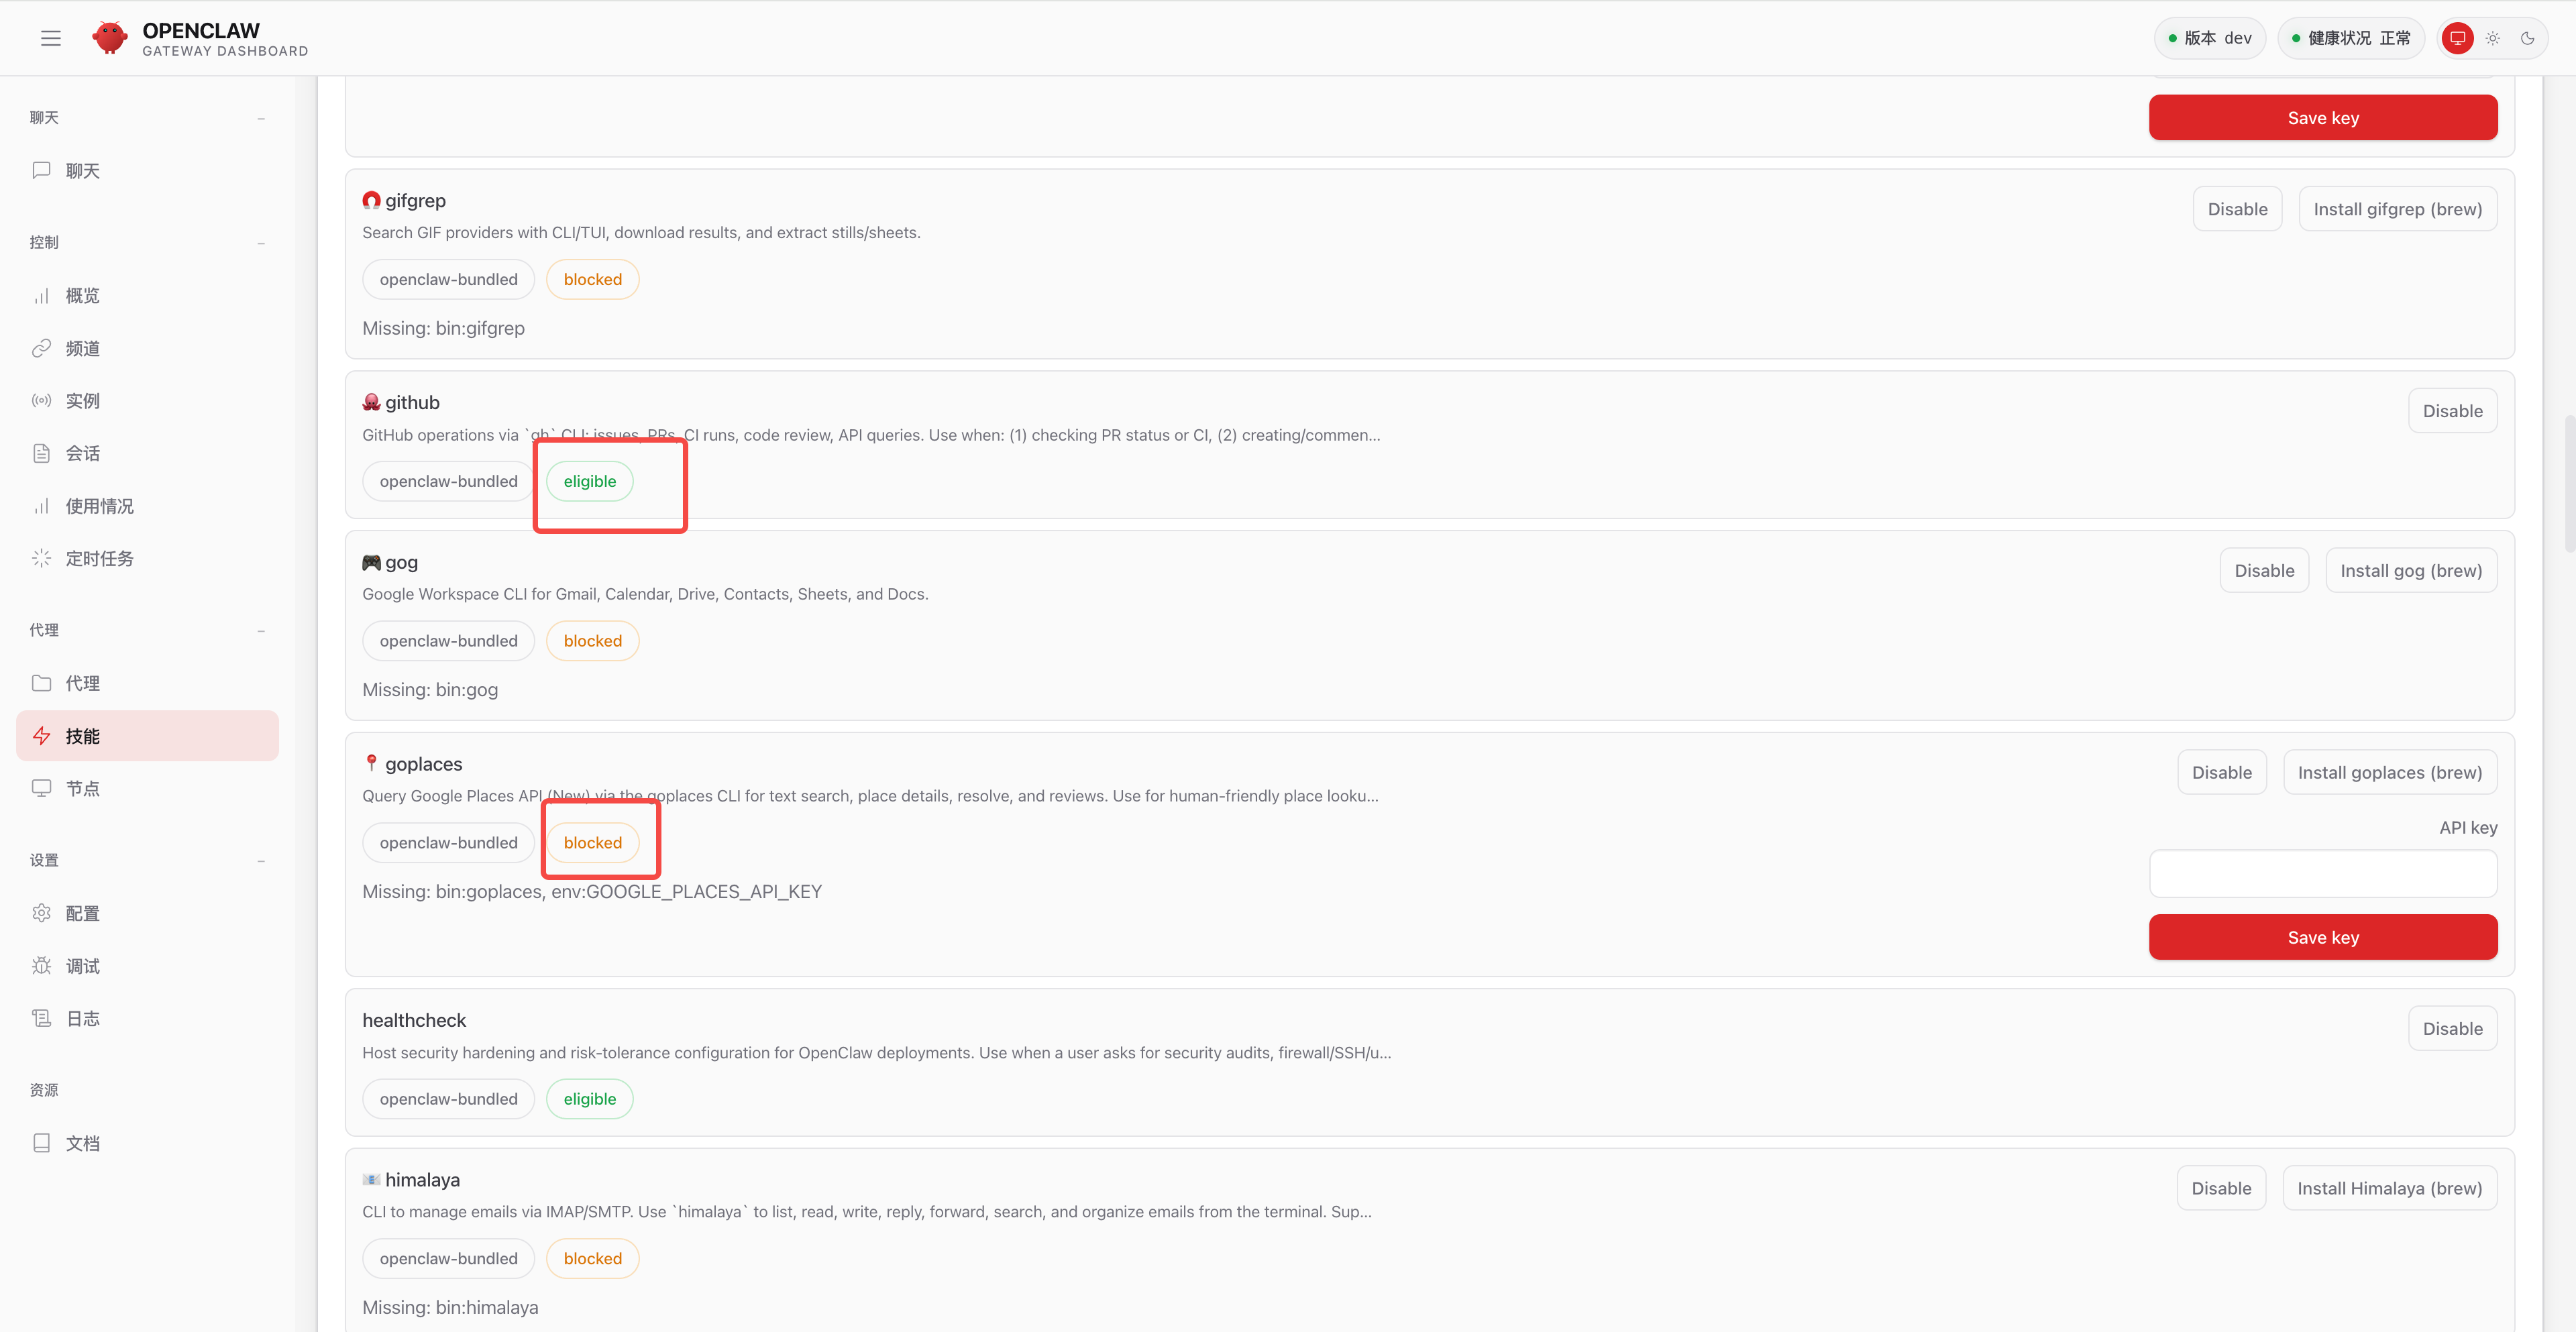Click Install goplaces (brew) button

coord(2390,773)
